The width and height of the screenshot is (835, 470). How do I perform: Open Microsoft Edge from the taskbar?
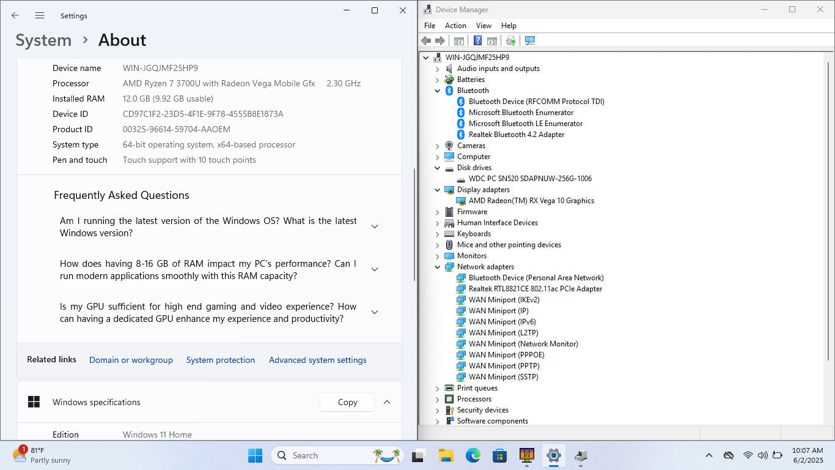tap(473, 455)
